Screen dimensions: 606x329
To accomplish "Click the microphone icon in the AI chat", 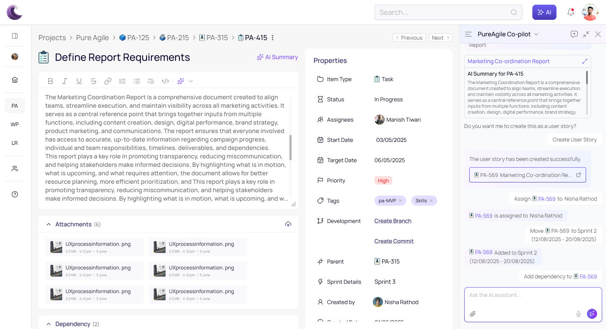I will [578, 314].
